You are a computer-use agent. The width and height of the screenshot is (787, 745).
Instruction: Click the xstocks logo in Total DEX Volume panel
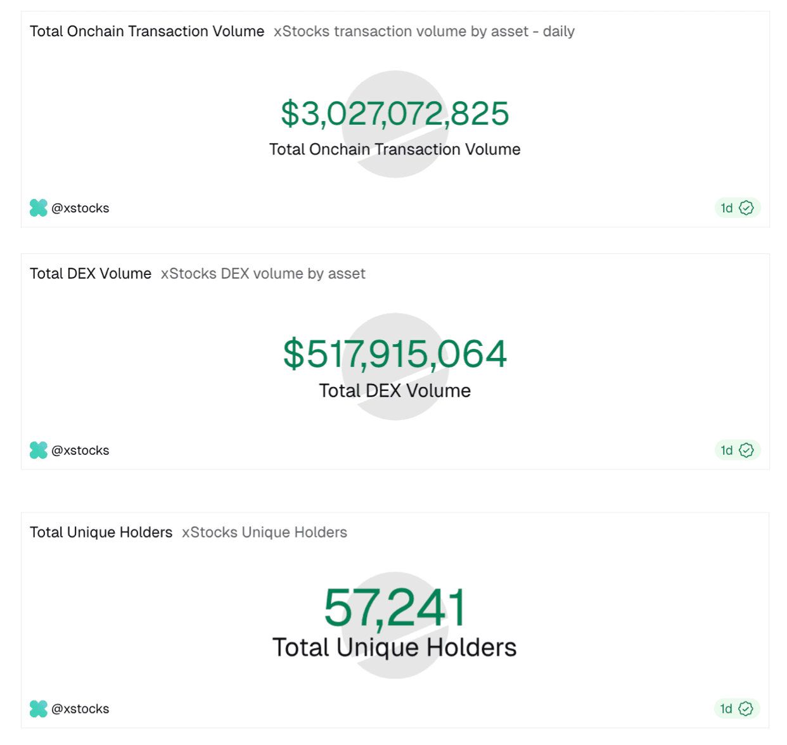[x=39, y=450]
